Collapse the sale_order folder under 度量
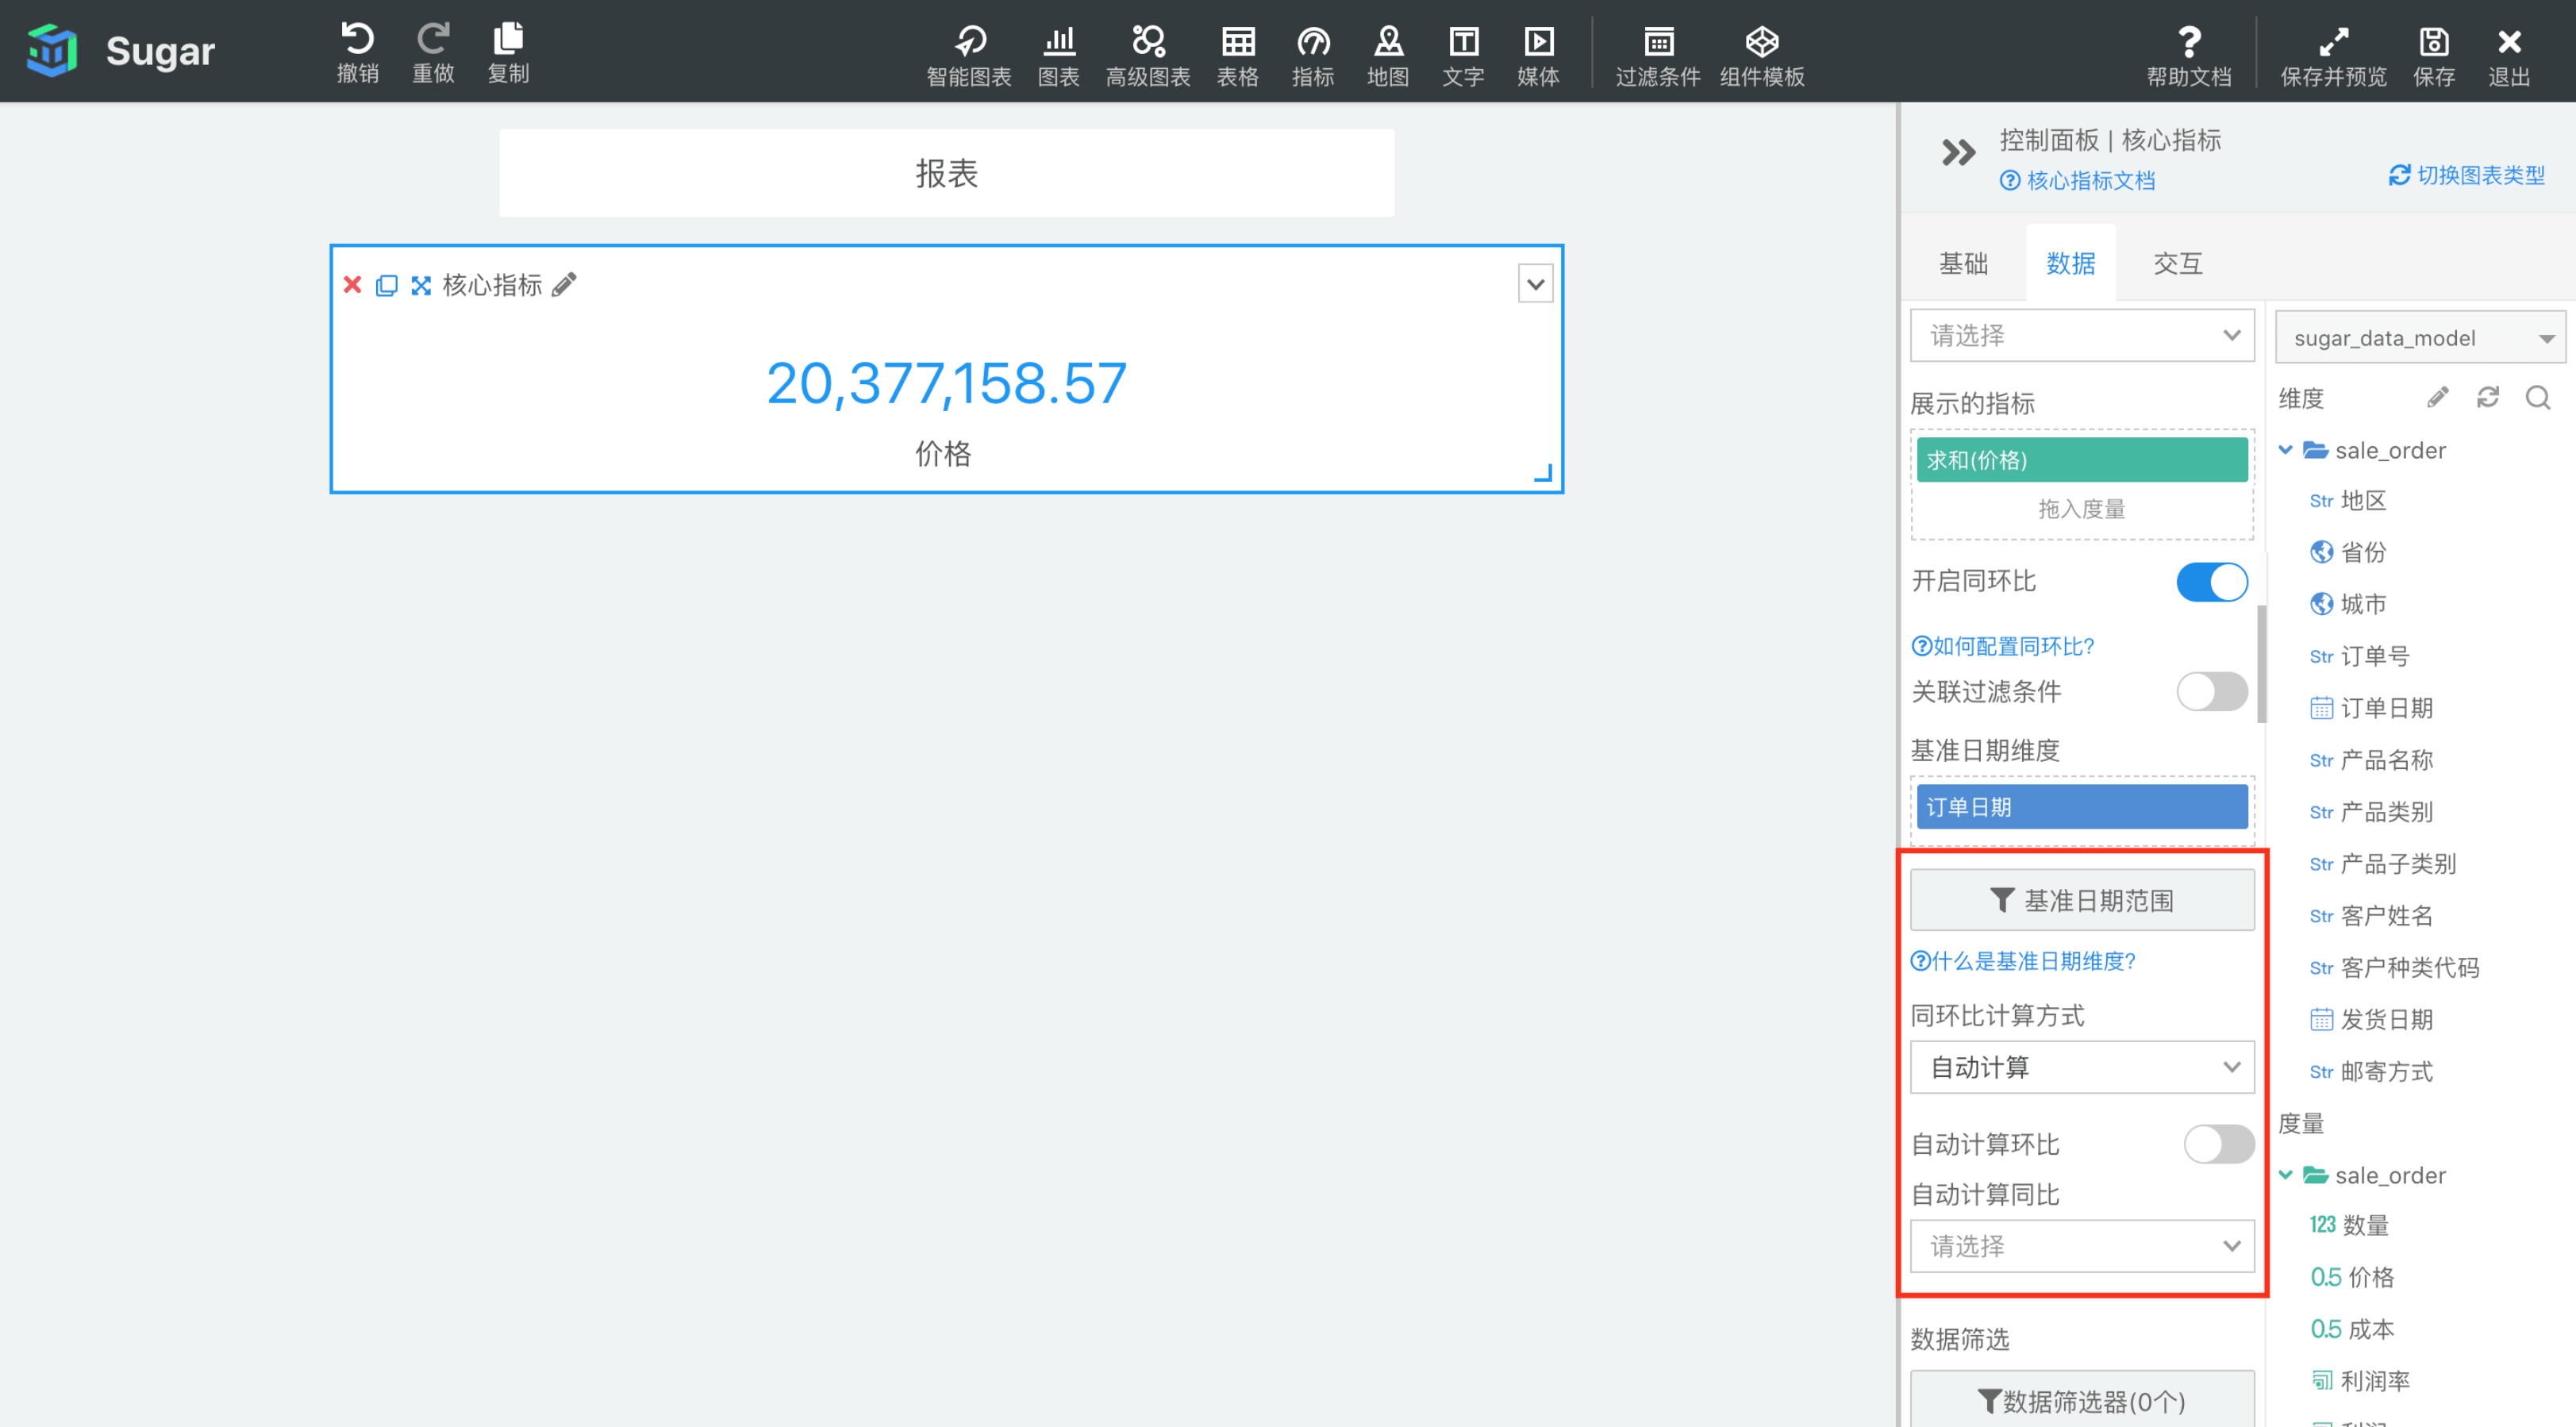 click(2286, 1175)
